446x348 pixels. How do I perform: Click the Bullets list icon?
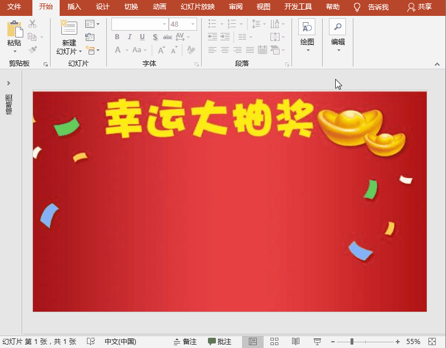coord(212,24)
